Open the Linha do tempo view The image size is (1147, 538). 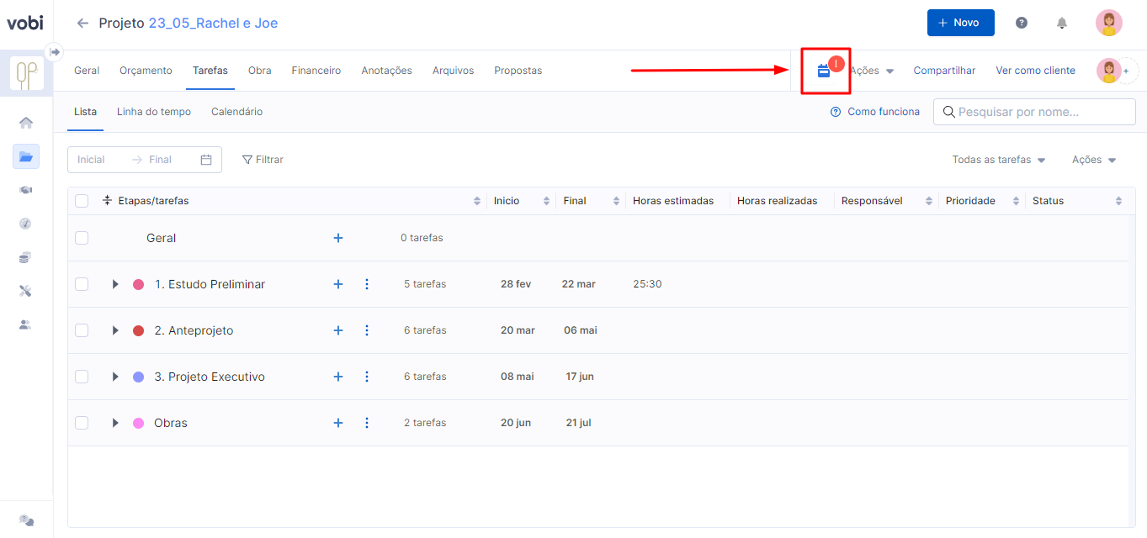point(154,112)
